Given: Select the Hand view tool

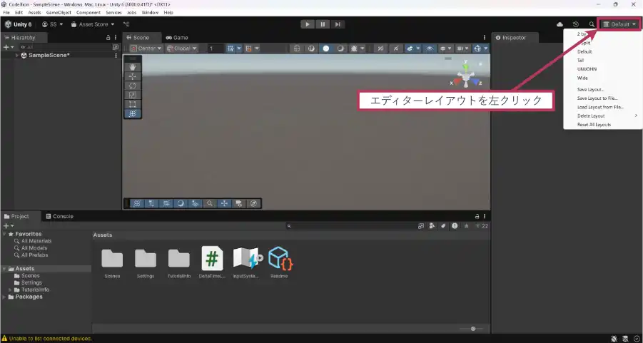Looking at the screenshot, I should coord(133,67).
